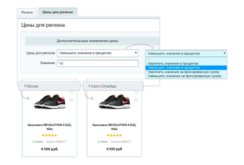244x165 pixels.
Task: Click compare chart icon on Moscow card
Action: (x=71, y=99)
